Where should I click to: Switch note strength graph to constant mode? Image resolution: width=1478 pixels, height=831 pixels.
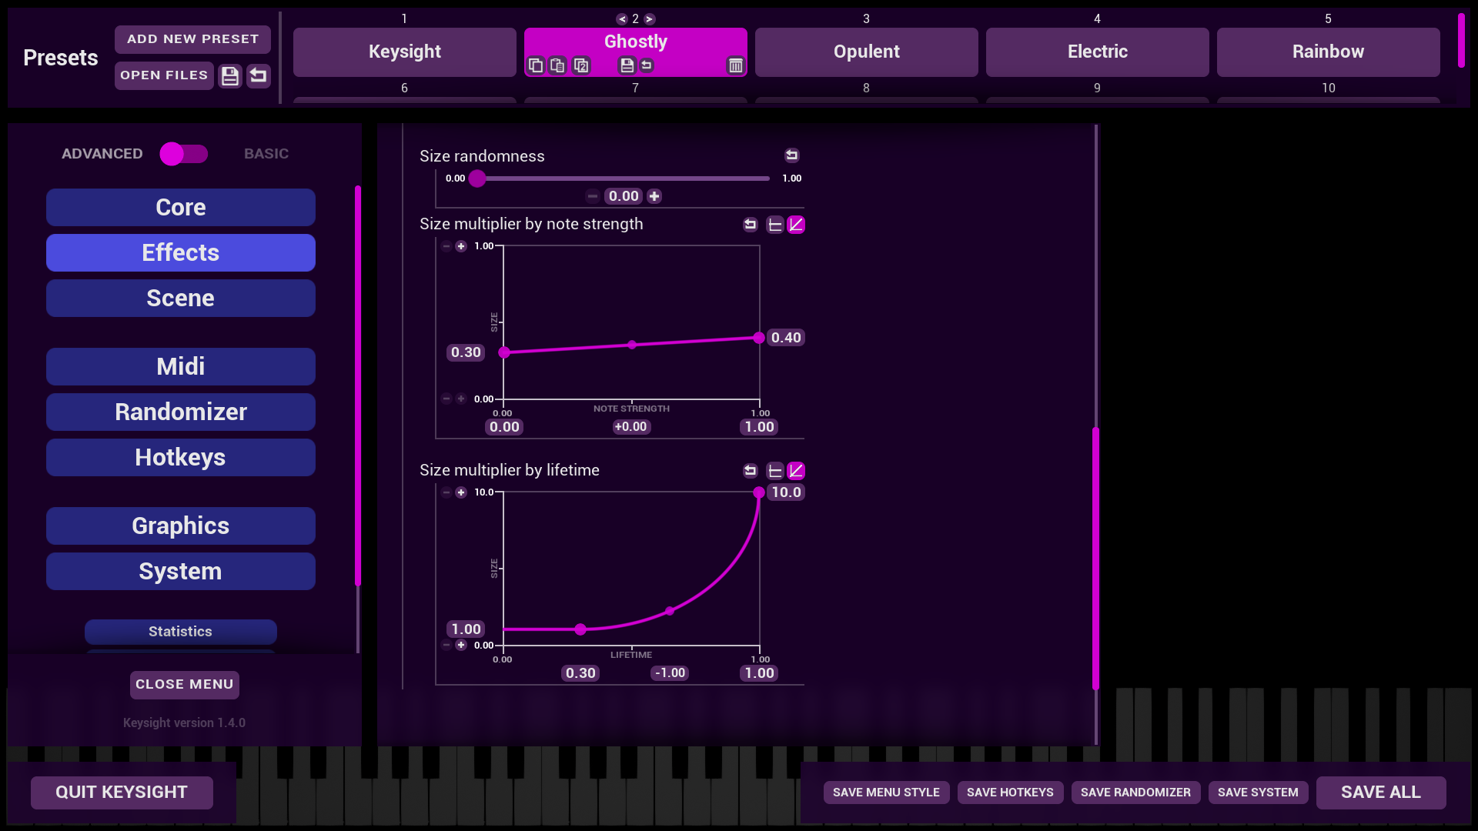pos(774,225)
